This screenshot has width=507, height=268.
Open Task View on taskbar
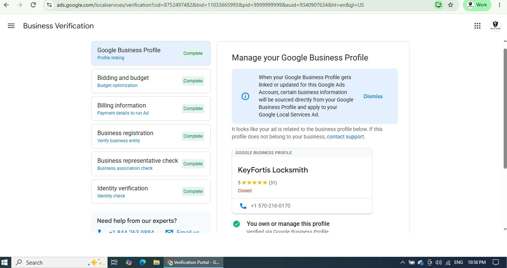[x=114, y=262]
